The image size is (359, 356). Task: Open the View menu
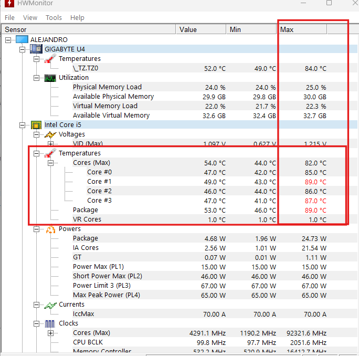[x=30, y=18]
